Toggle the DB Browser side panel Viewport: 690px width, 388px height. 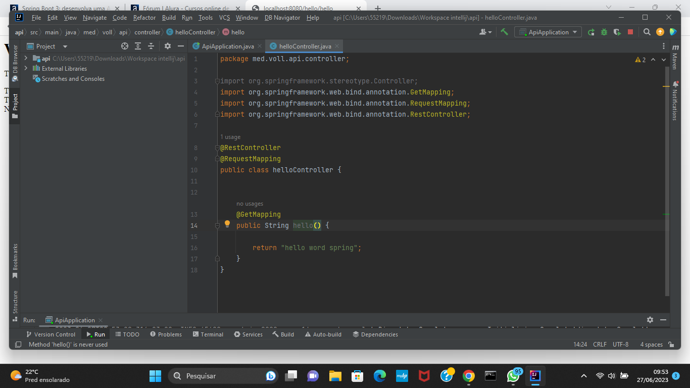point(15,63)
